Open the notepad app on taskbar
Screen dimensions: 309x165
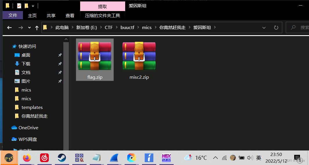[97, 158]
